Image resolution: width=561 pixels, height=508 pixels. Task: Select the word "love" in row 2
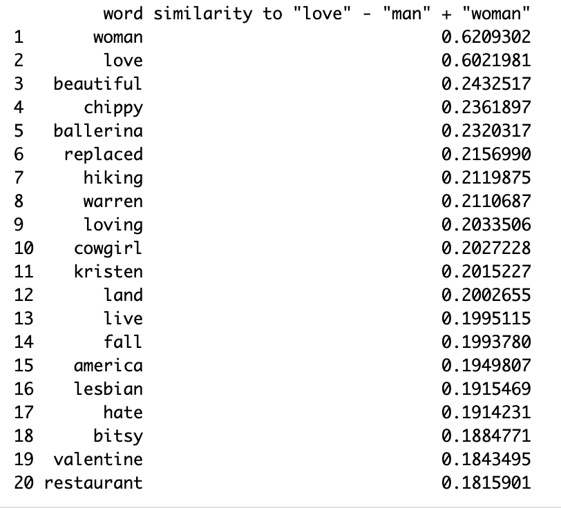[x=123, y=61]
